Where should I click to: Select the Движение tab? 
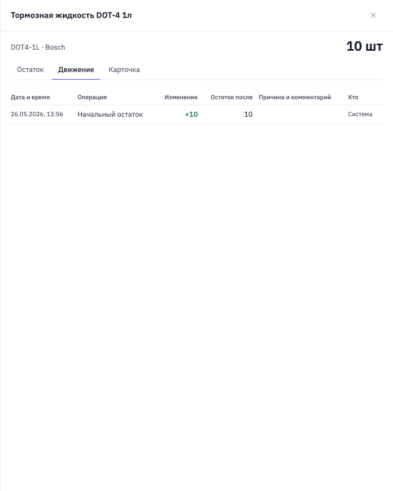tap(76, 69)
